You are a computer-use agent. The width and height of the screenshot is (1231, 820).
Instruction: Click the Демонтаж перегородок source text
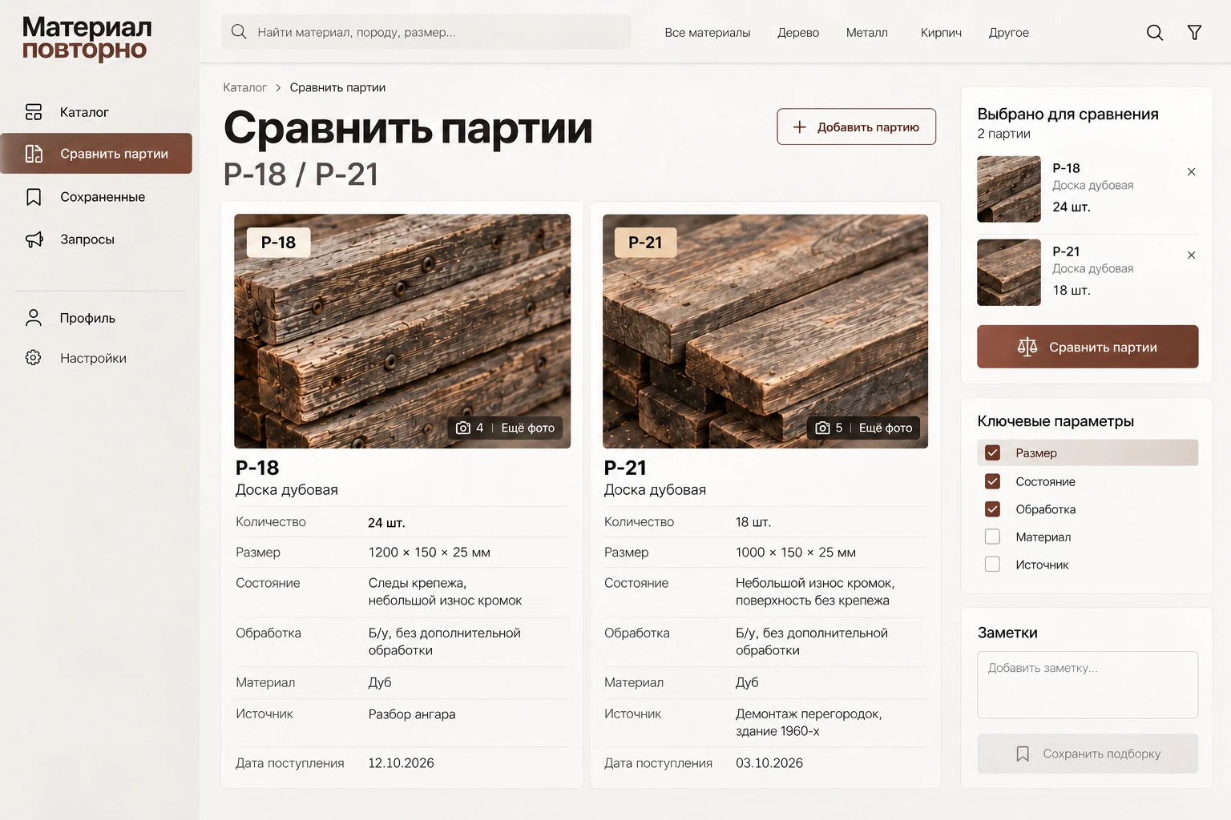click(x=809, y=722)
